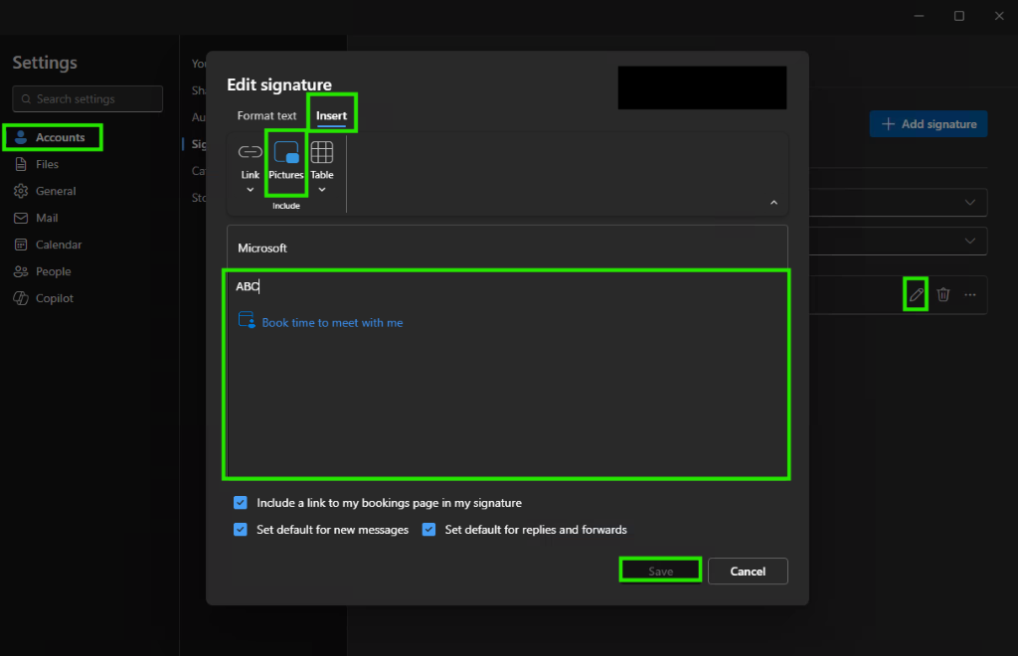
Task: Click the Cancel button
Action: [748, 571]
